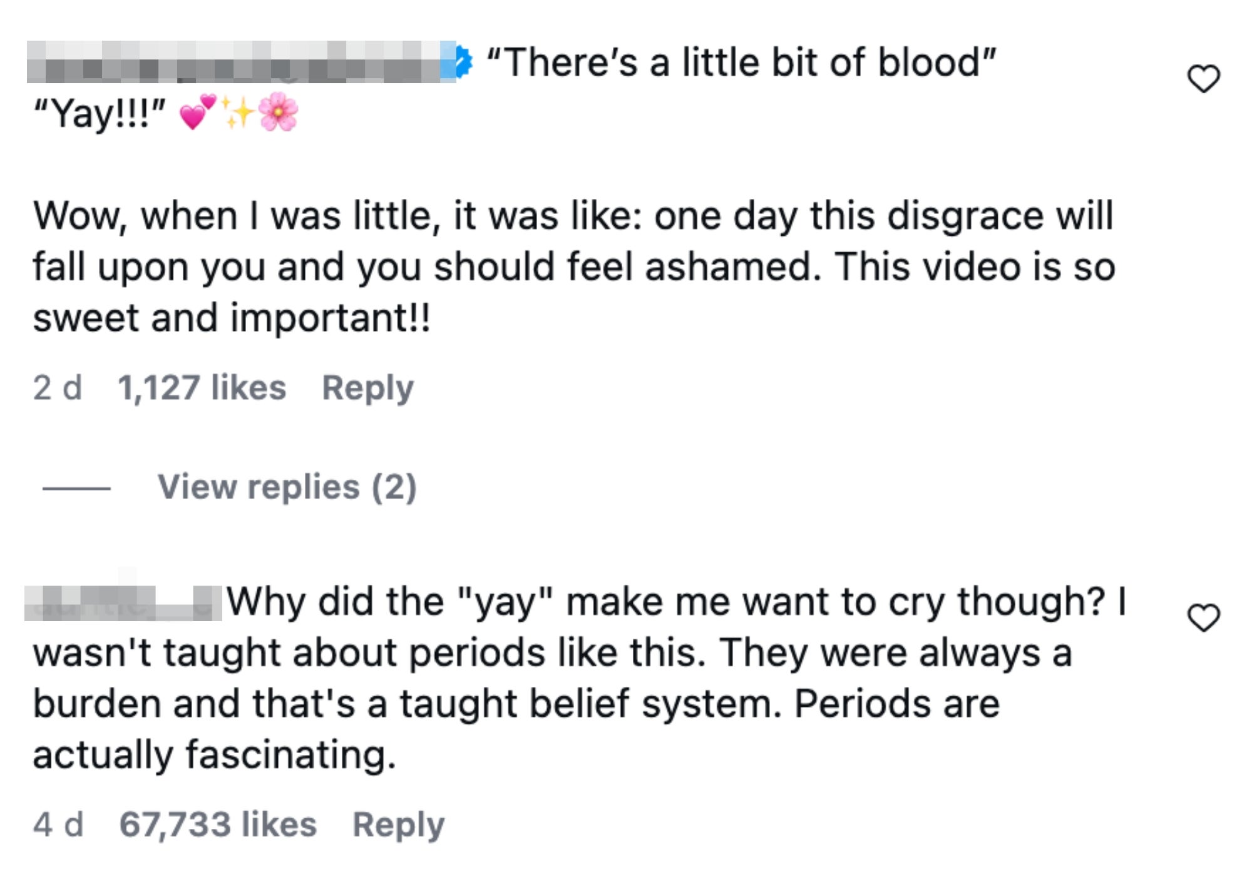
Task: Reply to the comment with 67,733 likes
Action: (x=398, y=824)
